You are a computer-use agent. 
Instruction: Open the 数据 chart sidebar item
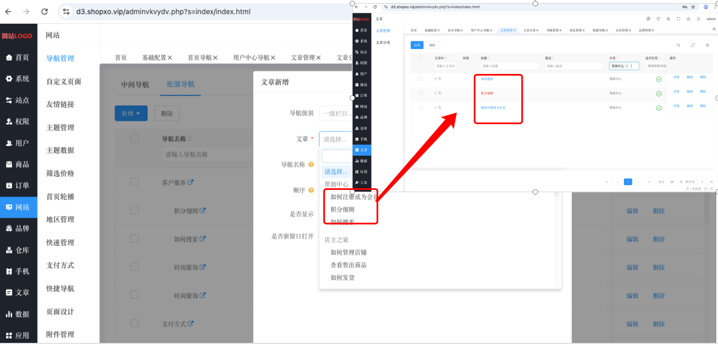pos(18,314)
